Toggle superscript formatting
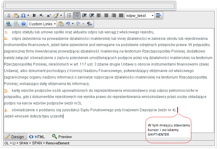This screenshot has width=221, height=149. coord(49,15)
